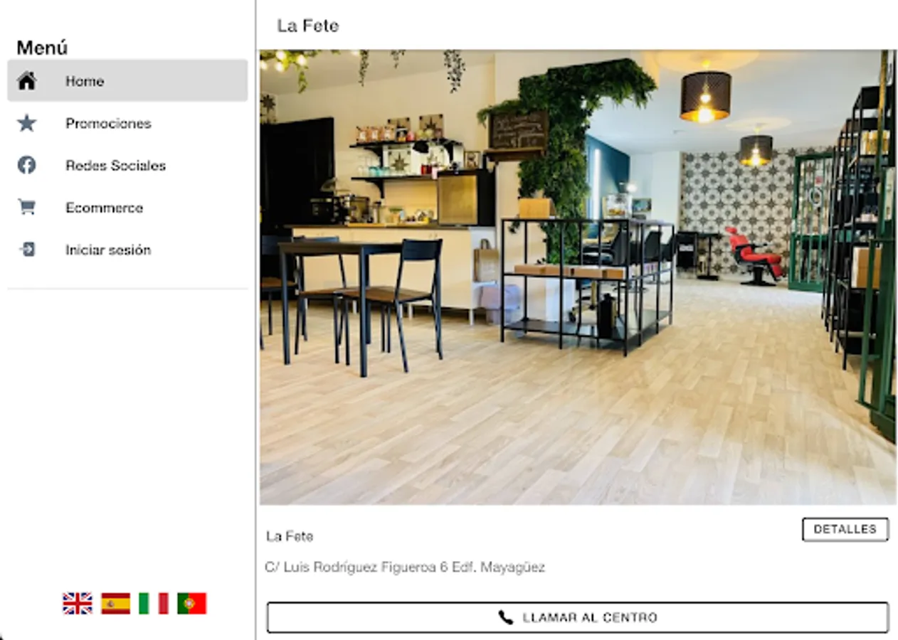Click the C/ Luis Rodríguez Figueroa address
898x640 pixels.
pyautogui.click(x=405, y=567)
